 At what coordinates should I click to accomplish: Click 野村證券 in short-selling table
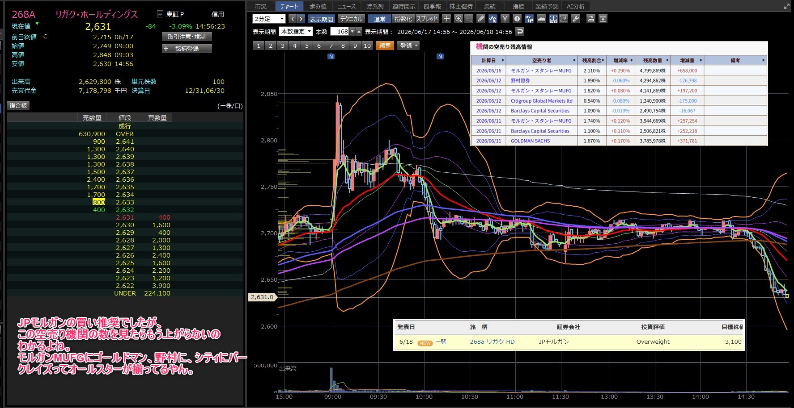pos(520,81)
